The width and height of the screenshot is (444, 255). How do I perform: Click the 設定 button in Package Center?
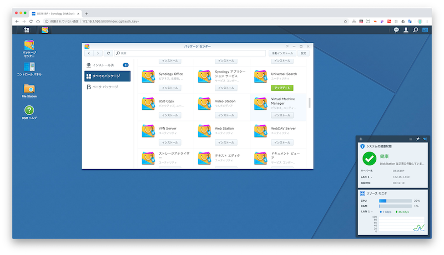click(303, 53)
